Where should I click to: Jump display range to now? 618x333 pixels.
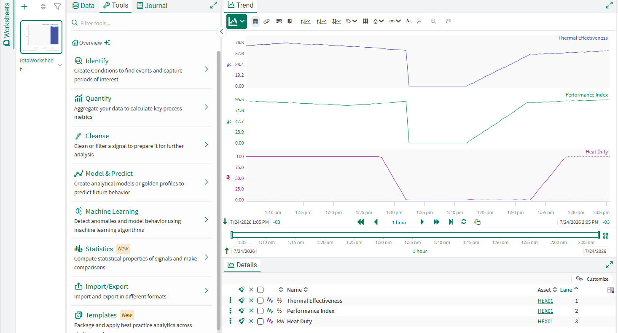pyautogui.click(x=451, y=222)
